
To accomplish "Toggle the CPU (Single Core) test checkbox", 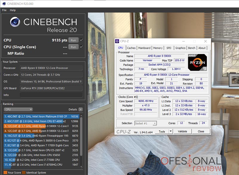I will pyautogui.click(x=82, y=47).
